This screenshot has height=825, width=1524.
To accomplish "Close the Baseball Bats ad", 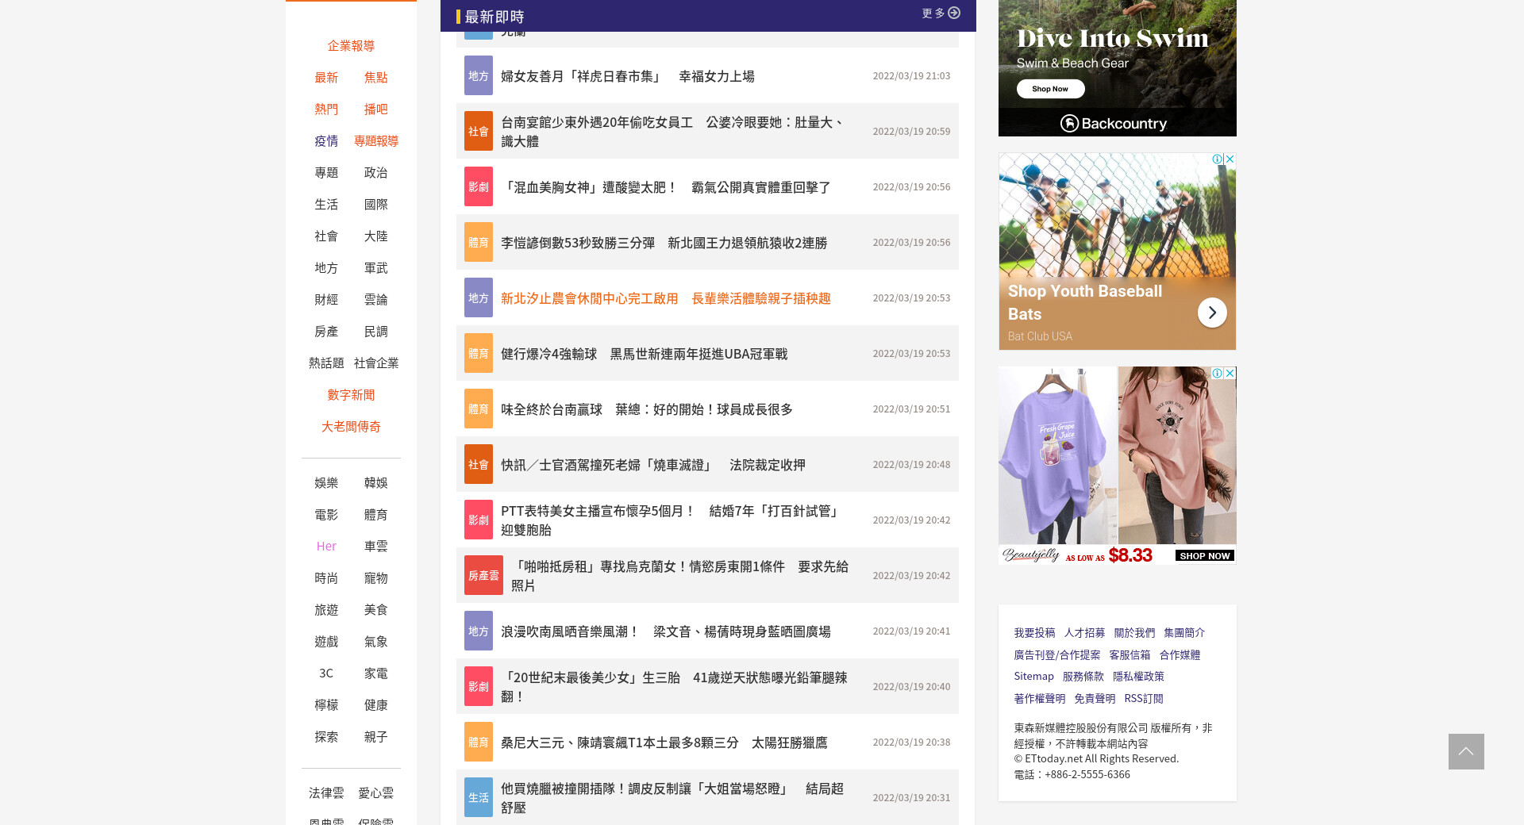I will click(x=1230, y=159).
